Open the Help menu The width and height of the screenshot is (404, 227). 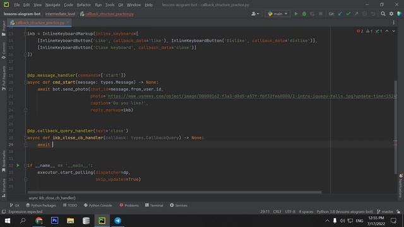click(148, 5)
